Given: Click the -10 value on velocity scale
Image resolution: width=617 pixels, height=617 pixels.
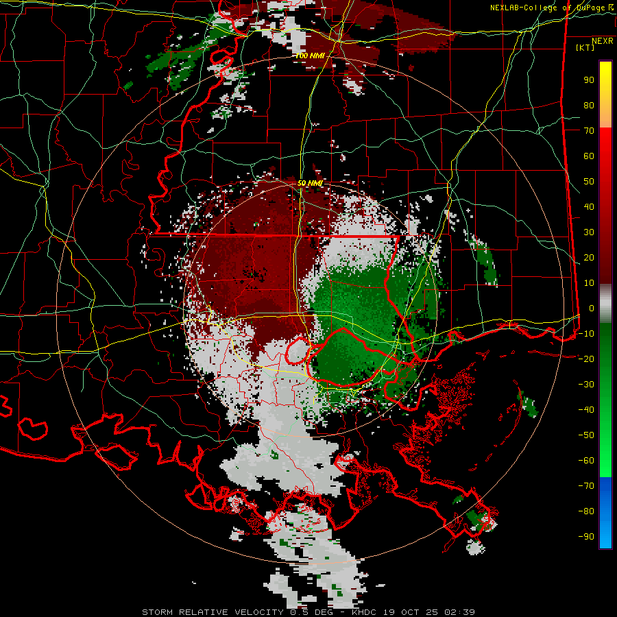Looking at the screenshot, I should coord(586,334).
